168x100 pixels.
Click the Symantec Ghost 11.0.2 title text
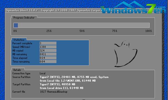(22, 10)
